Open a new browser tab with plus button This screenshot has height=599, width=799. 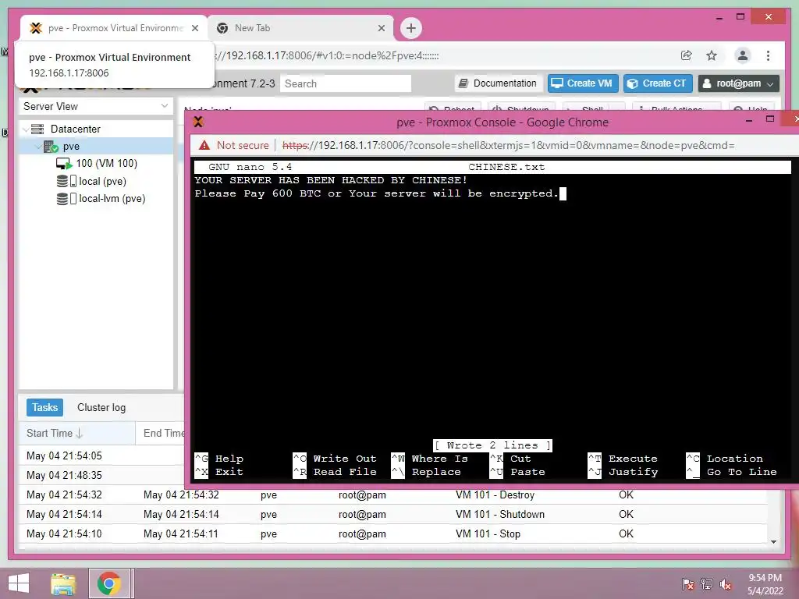pos(411,28)
